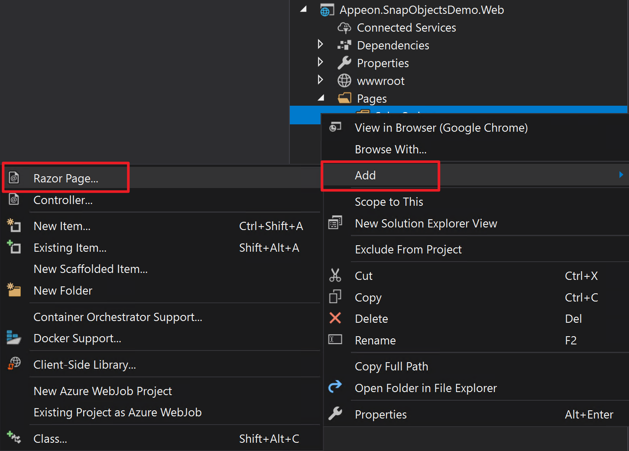Expand the wwwroot folder node

(320, 80)
